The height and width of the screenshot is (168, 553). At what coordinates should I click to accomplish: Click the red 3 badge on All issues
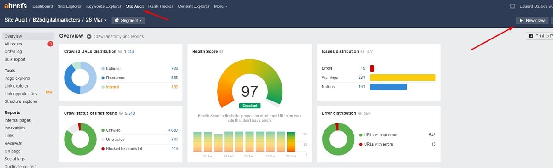50,44
